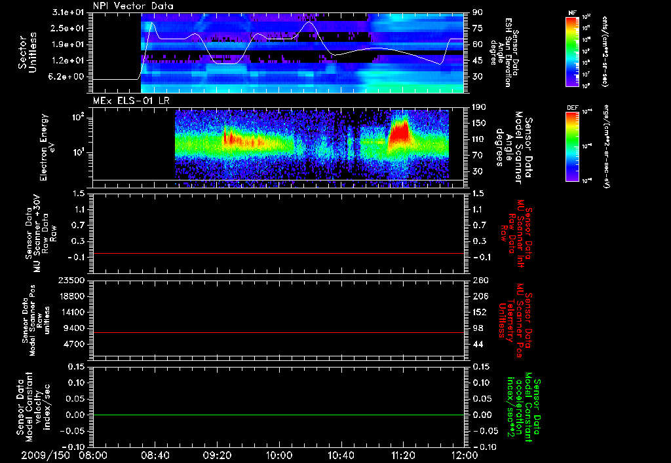The width and height of the screenshot is (671, 463).
Task: Click the "09:20" time tick label
Action: tap(218, 455)
